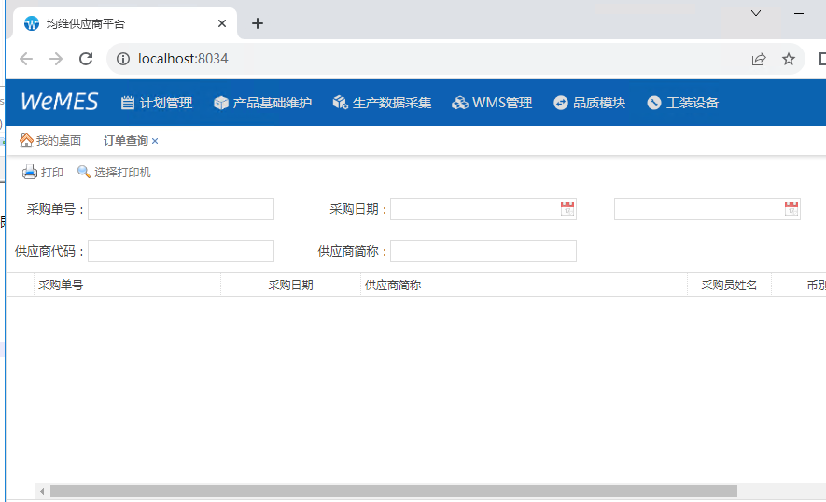Image resolution: width=826 pixels, height=502 pixels.
Task: Expand the WMS管理 menu
Action: coord(492,103)
